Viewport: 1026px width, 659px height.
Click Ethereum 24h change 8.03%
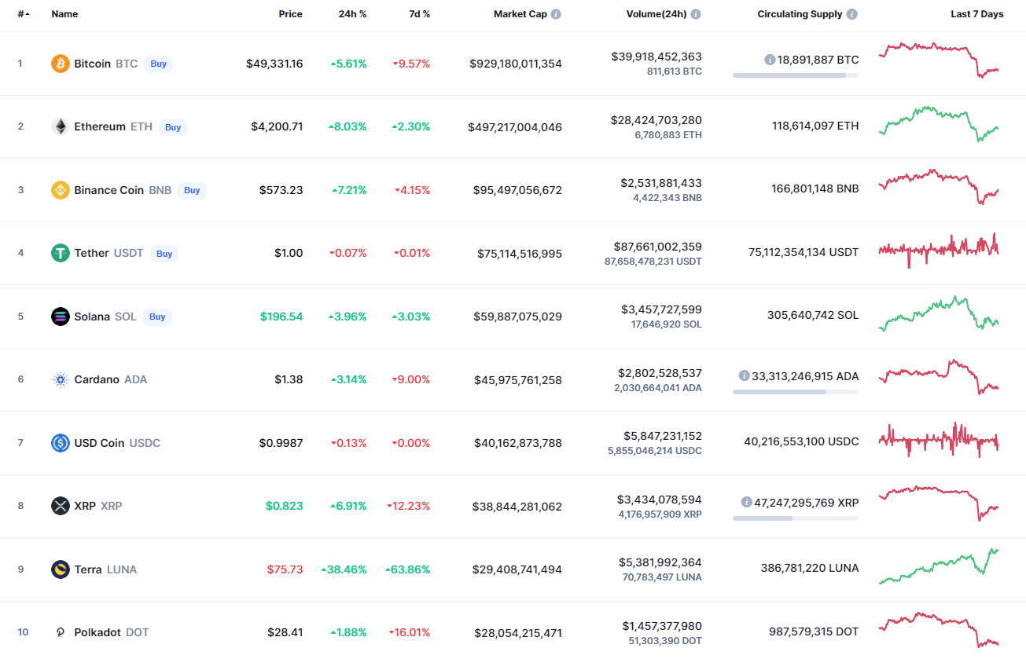pos(348,126)
